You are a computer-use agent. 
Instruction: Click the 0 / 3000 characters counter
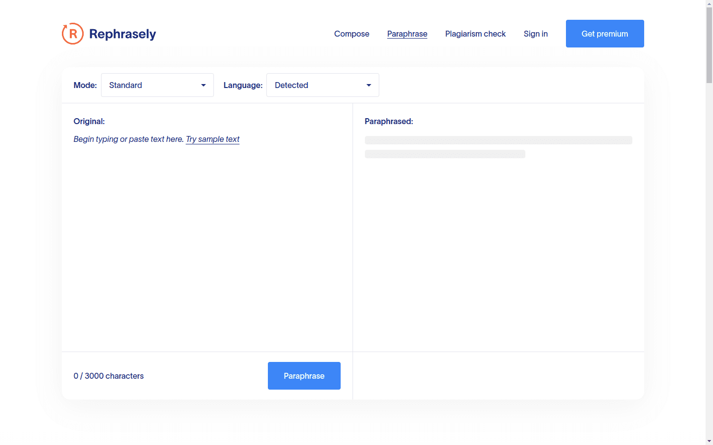point(108,376)
